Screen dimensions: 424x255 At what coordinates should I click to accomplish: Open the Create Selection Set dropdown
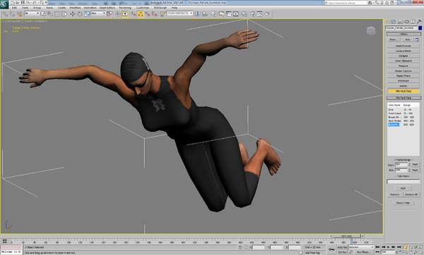click(179, 13)
